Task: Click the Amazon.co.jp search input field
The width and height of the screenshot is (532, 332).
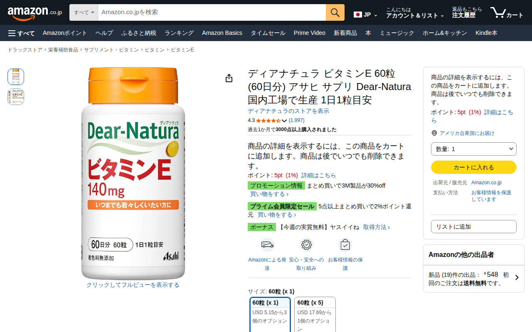Action: (212, 12)
